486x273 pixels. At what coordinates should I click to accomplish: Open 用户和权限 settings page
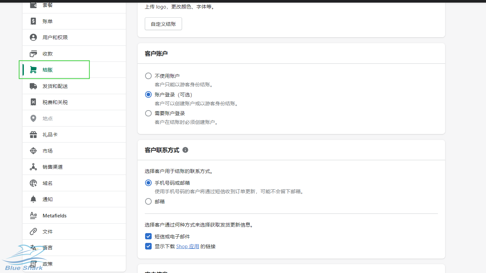74,37
